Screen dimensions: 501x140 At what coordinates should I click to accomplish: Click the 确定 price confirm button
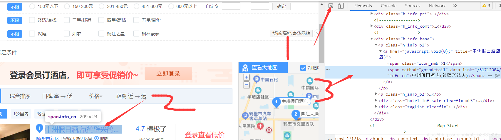click(282, 6)
